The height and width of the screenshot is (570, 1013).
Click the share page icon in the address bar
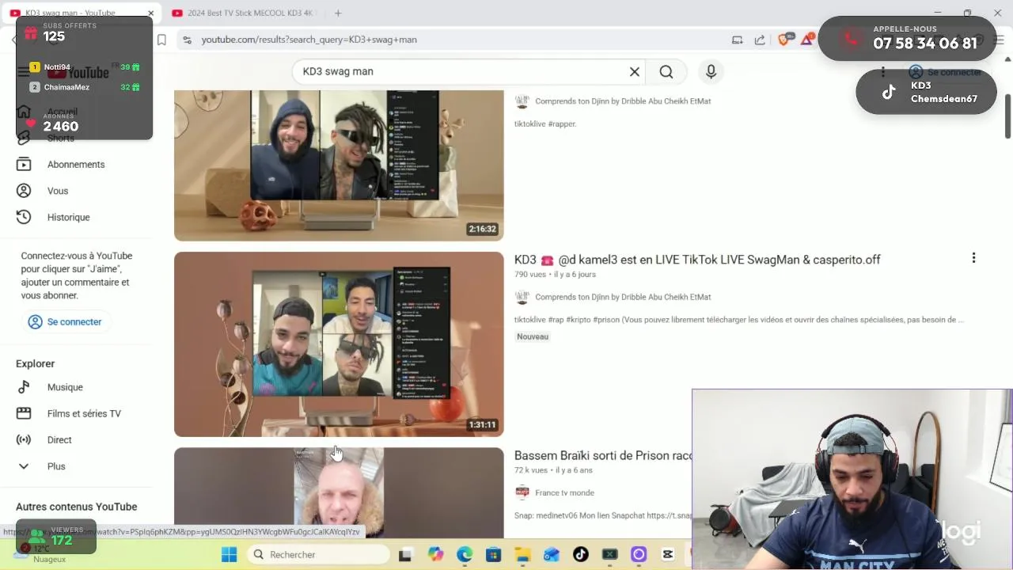760,40
